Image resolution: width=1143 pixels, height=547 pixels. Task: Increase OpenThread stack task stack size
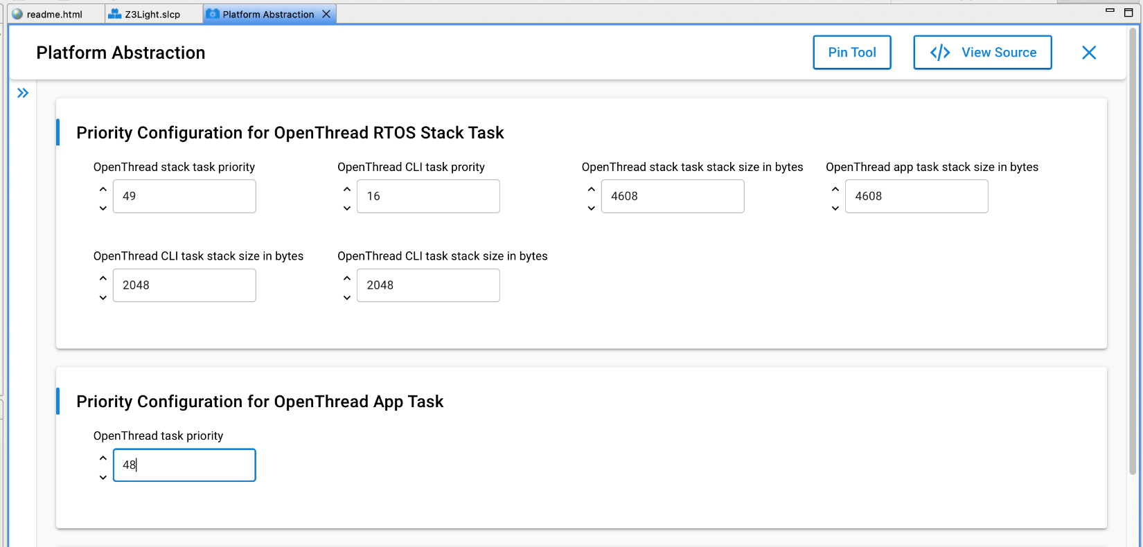(591, 189)
